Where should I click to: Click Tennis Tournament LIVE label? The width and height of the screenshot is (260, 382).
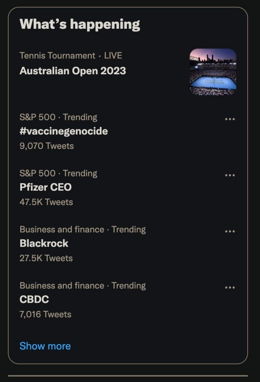coord(71,56)
